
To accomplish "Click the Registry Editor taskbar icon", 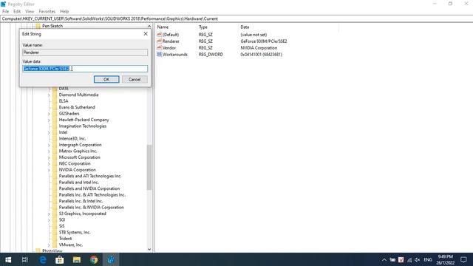I will coord(111,259).
